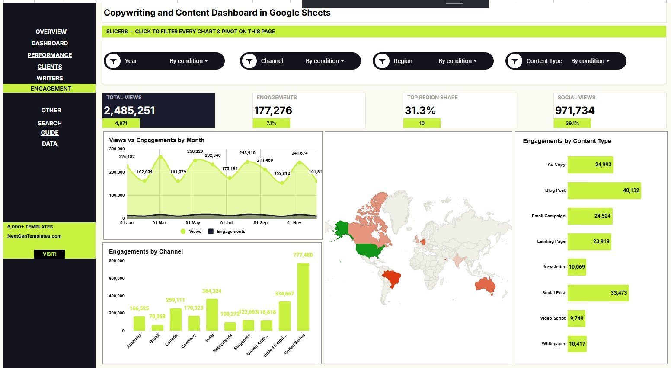The width and height of the screenshot is (671, 368).
Task: Click the SLICERS instruction banner
Action: coord(384,32)
